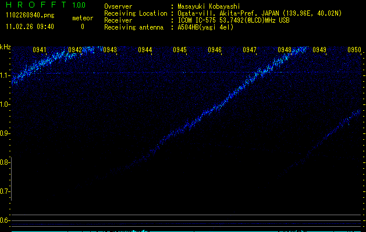The height and width of the screenshot is (232, 366).
Task: Click the date stamp 11.02.26 09:40
Action: 30,27
